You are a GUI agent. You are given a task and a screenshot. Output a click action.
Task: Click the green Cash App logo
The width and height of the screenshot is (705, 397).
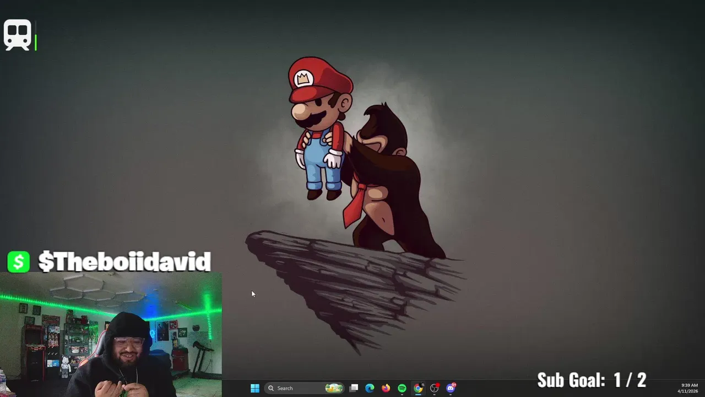coord(19,262)
